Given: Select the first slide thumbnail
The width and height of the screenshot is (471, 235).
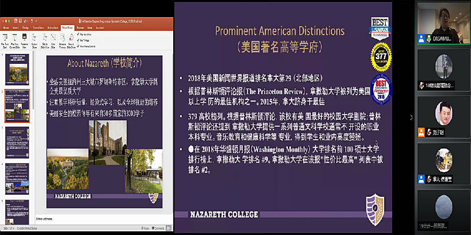Looking at the screenshot, I should 17,70.
